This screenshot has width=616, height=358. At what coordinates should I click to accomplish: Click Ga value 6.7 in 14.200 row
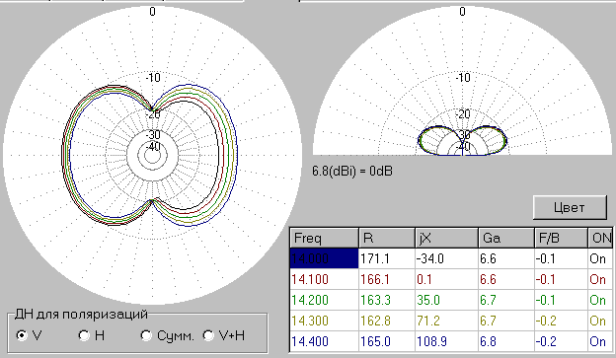click(506, 300)
